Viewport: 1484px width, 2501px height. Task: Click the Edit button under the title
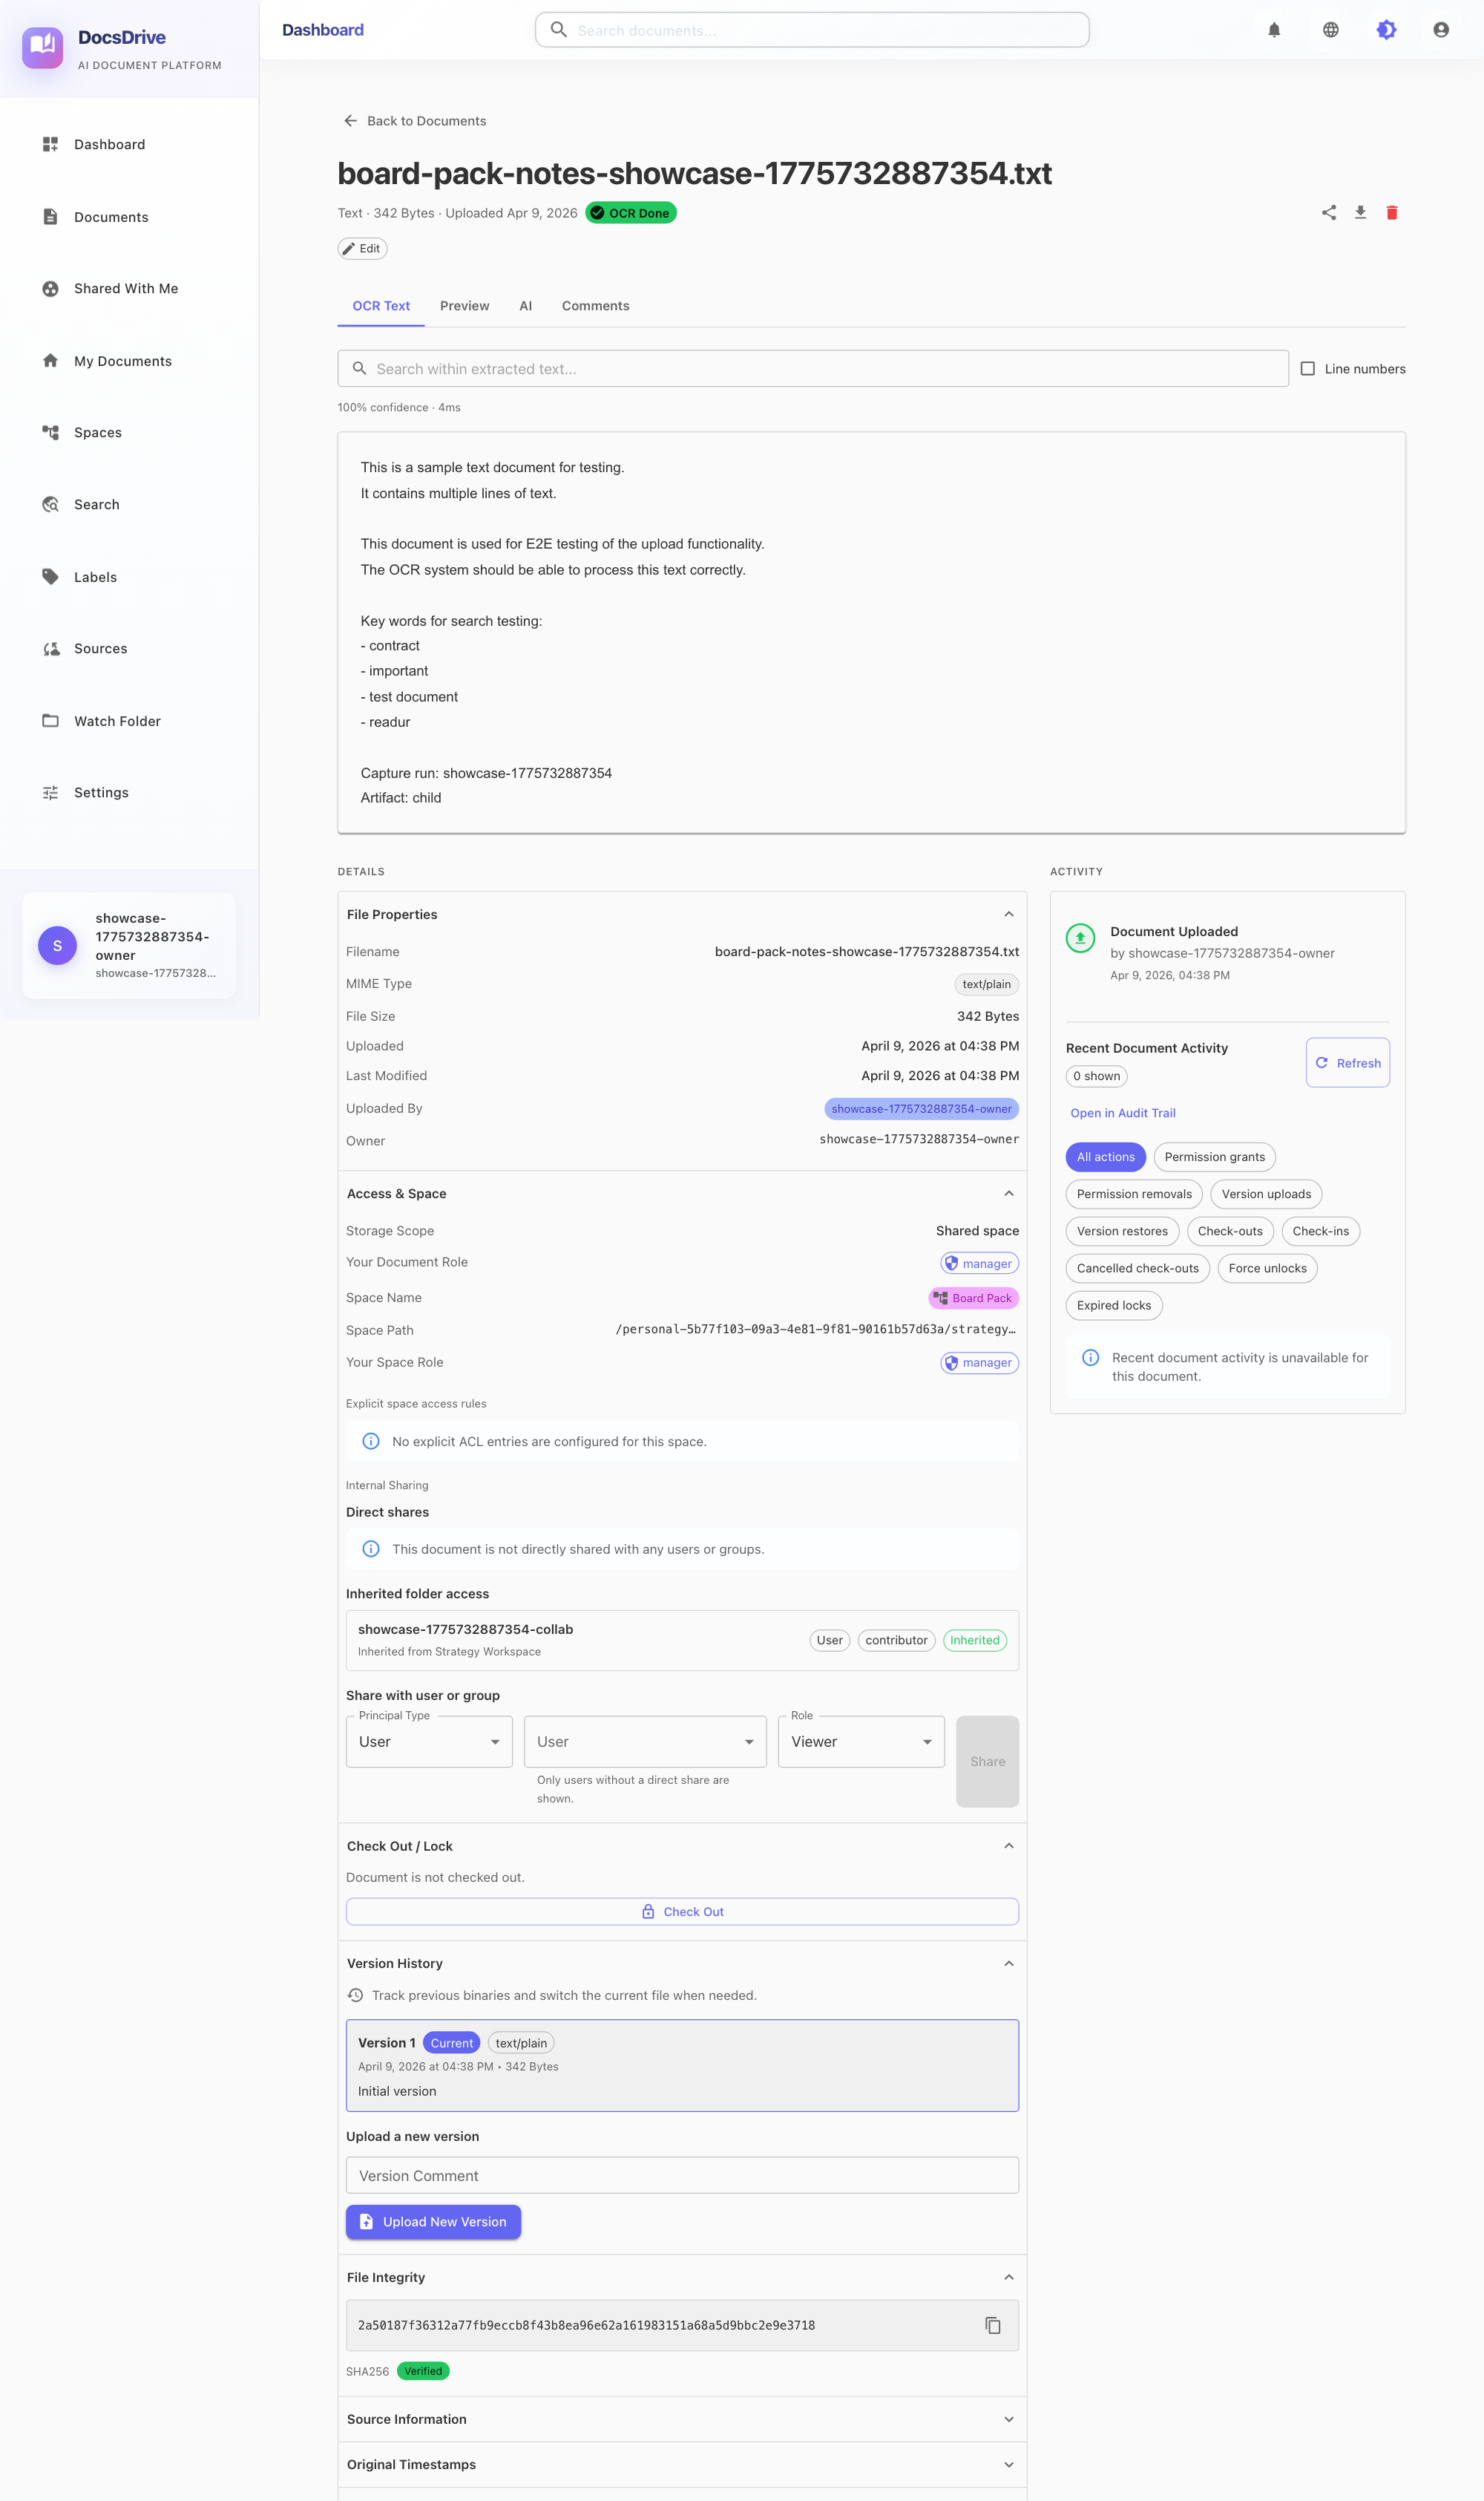(362, 248)
